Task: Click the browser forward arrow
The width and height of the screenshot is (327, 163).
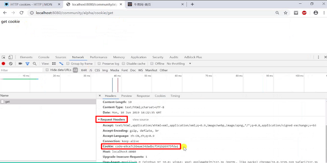Action: (13, 13)
